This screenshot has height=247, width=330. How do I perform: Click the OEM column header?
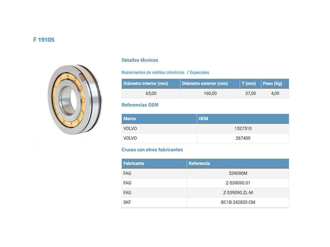(x=203, y=119)
